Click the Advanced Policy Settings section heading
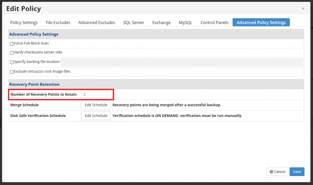Viewport: 313px width, 185px height. [x=34, y=34]
